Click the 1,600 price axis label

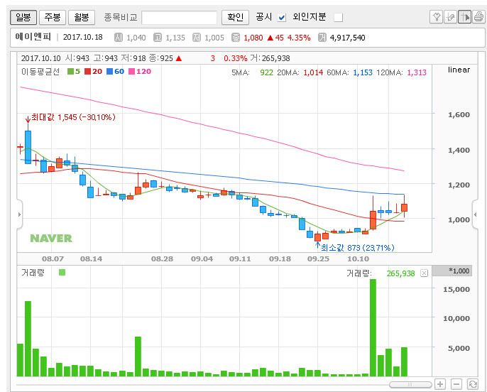tap(459, 114)
